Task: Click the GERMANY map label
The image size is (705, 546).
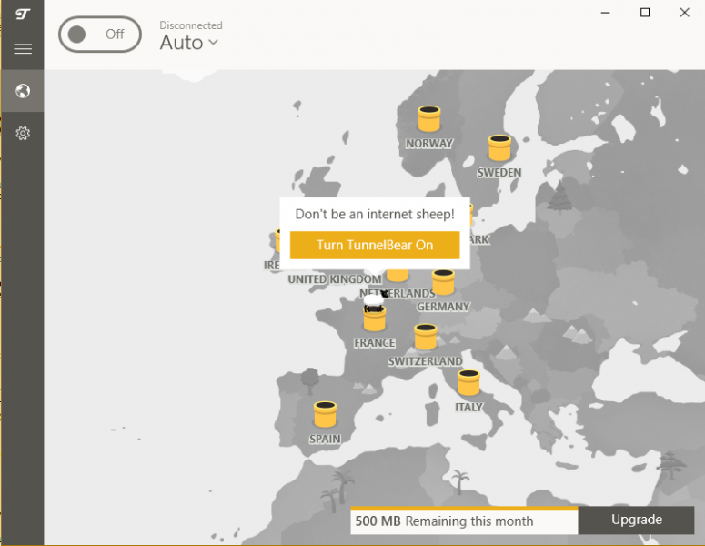Action: (x=443, y=307)
